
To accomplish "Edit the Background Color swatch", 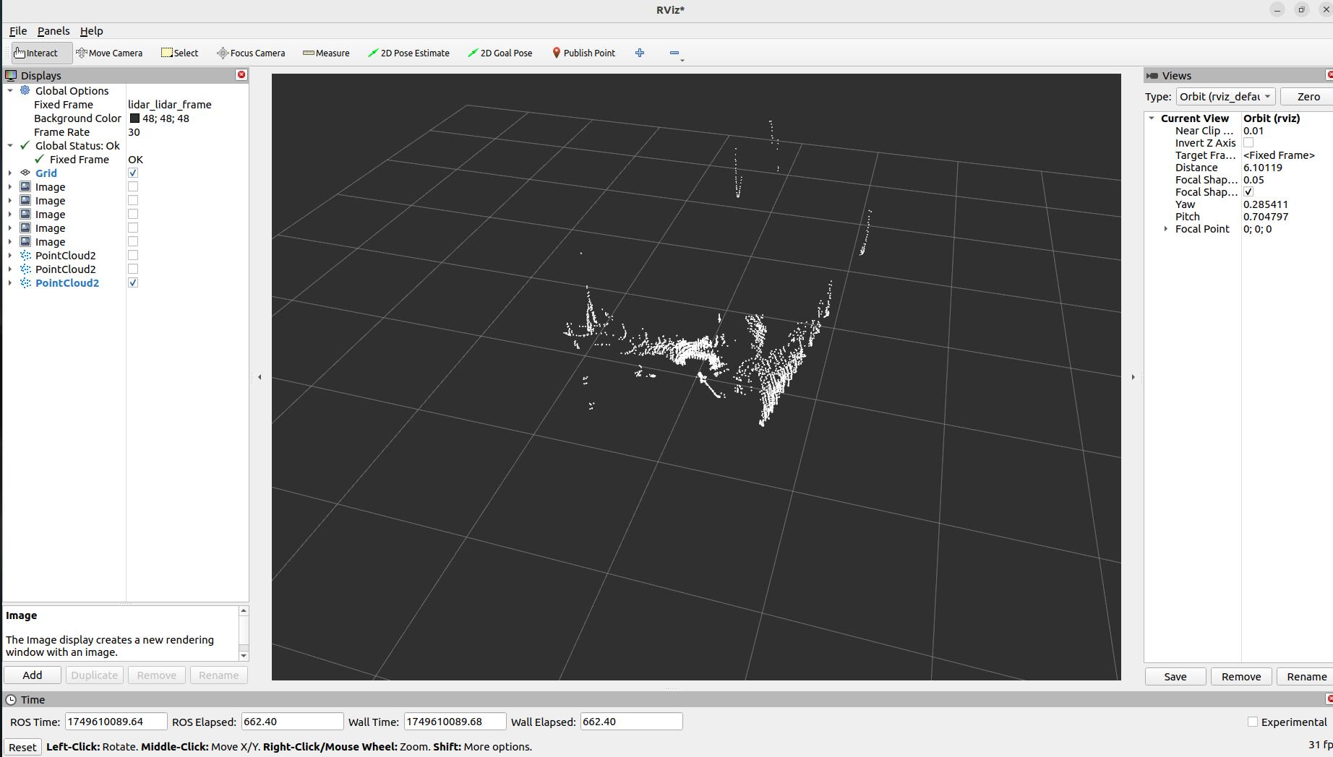I will 134,118.
